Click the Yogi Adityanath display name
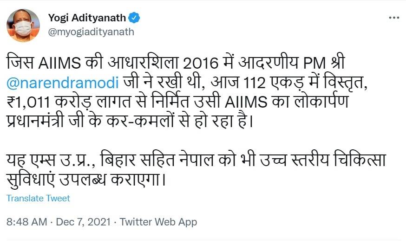Image resolution: width=406 pixels, height=244 pixels. (x=87, y=18)
